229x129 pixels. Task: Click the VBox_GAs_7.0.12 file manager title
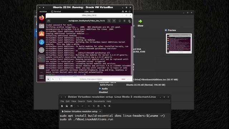click(x=89, y=15)
